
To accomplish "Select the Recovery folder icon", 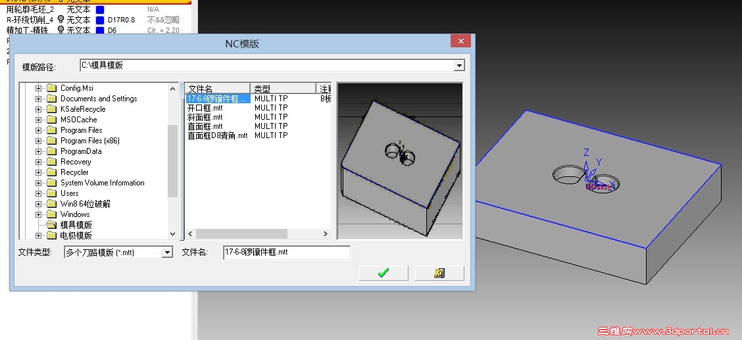I will pyautogui.click(x=51, y=162).
